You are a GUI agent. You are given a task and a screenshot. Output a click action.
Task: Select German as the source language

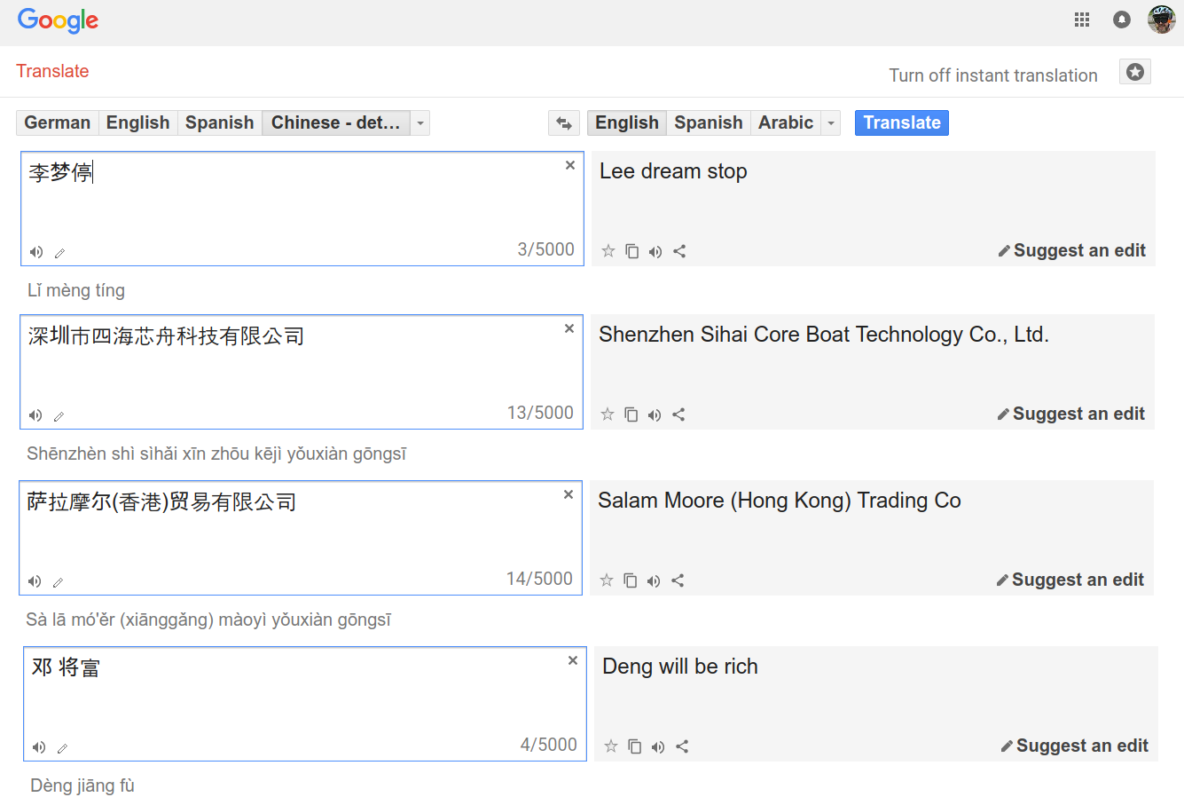57,122
